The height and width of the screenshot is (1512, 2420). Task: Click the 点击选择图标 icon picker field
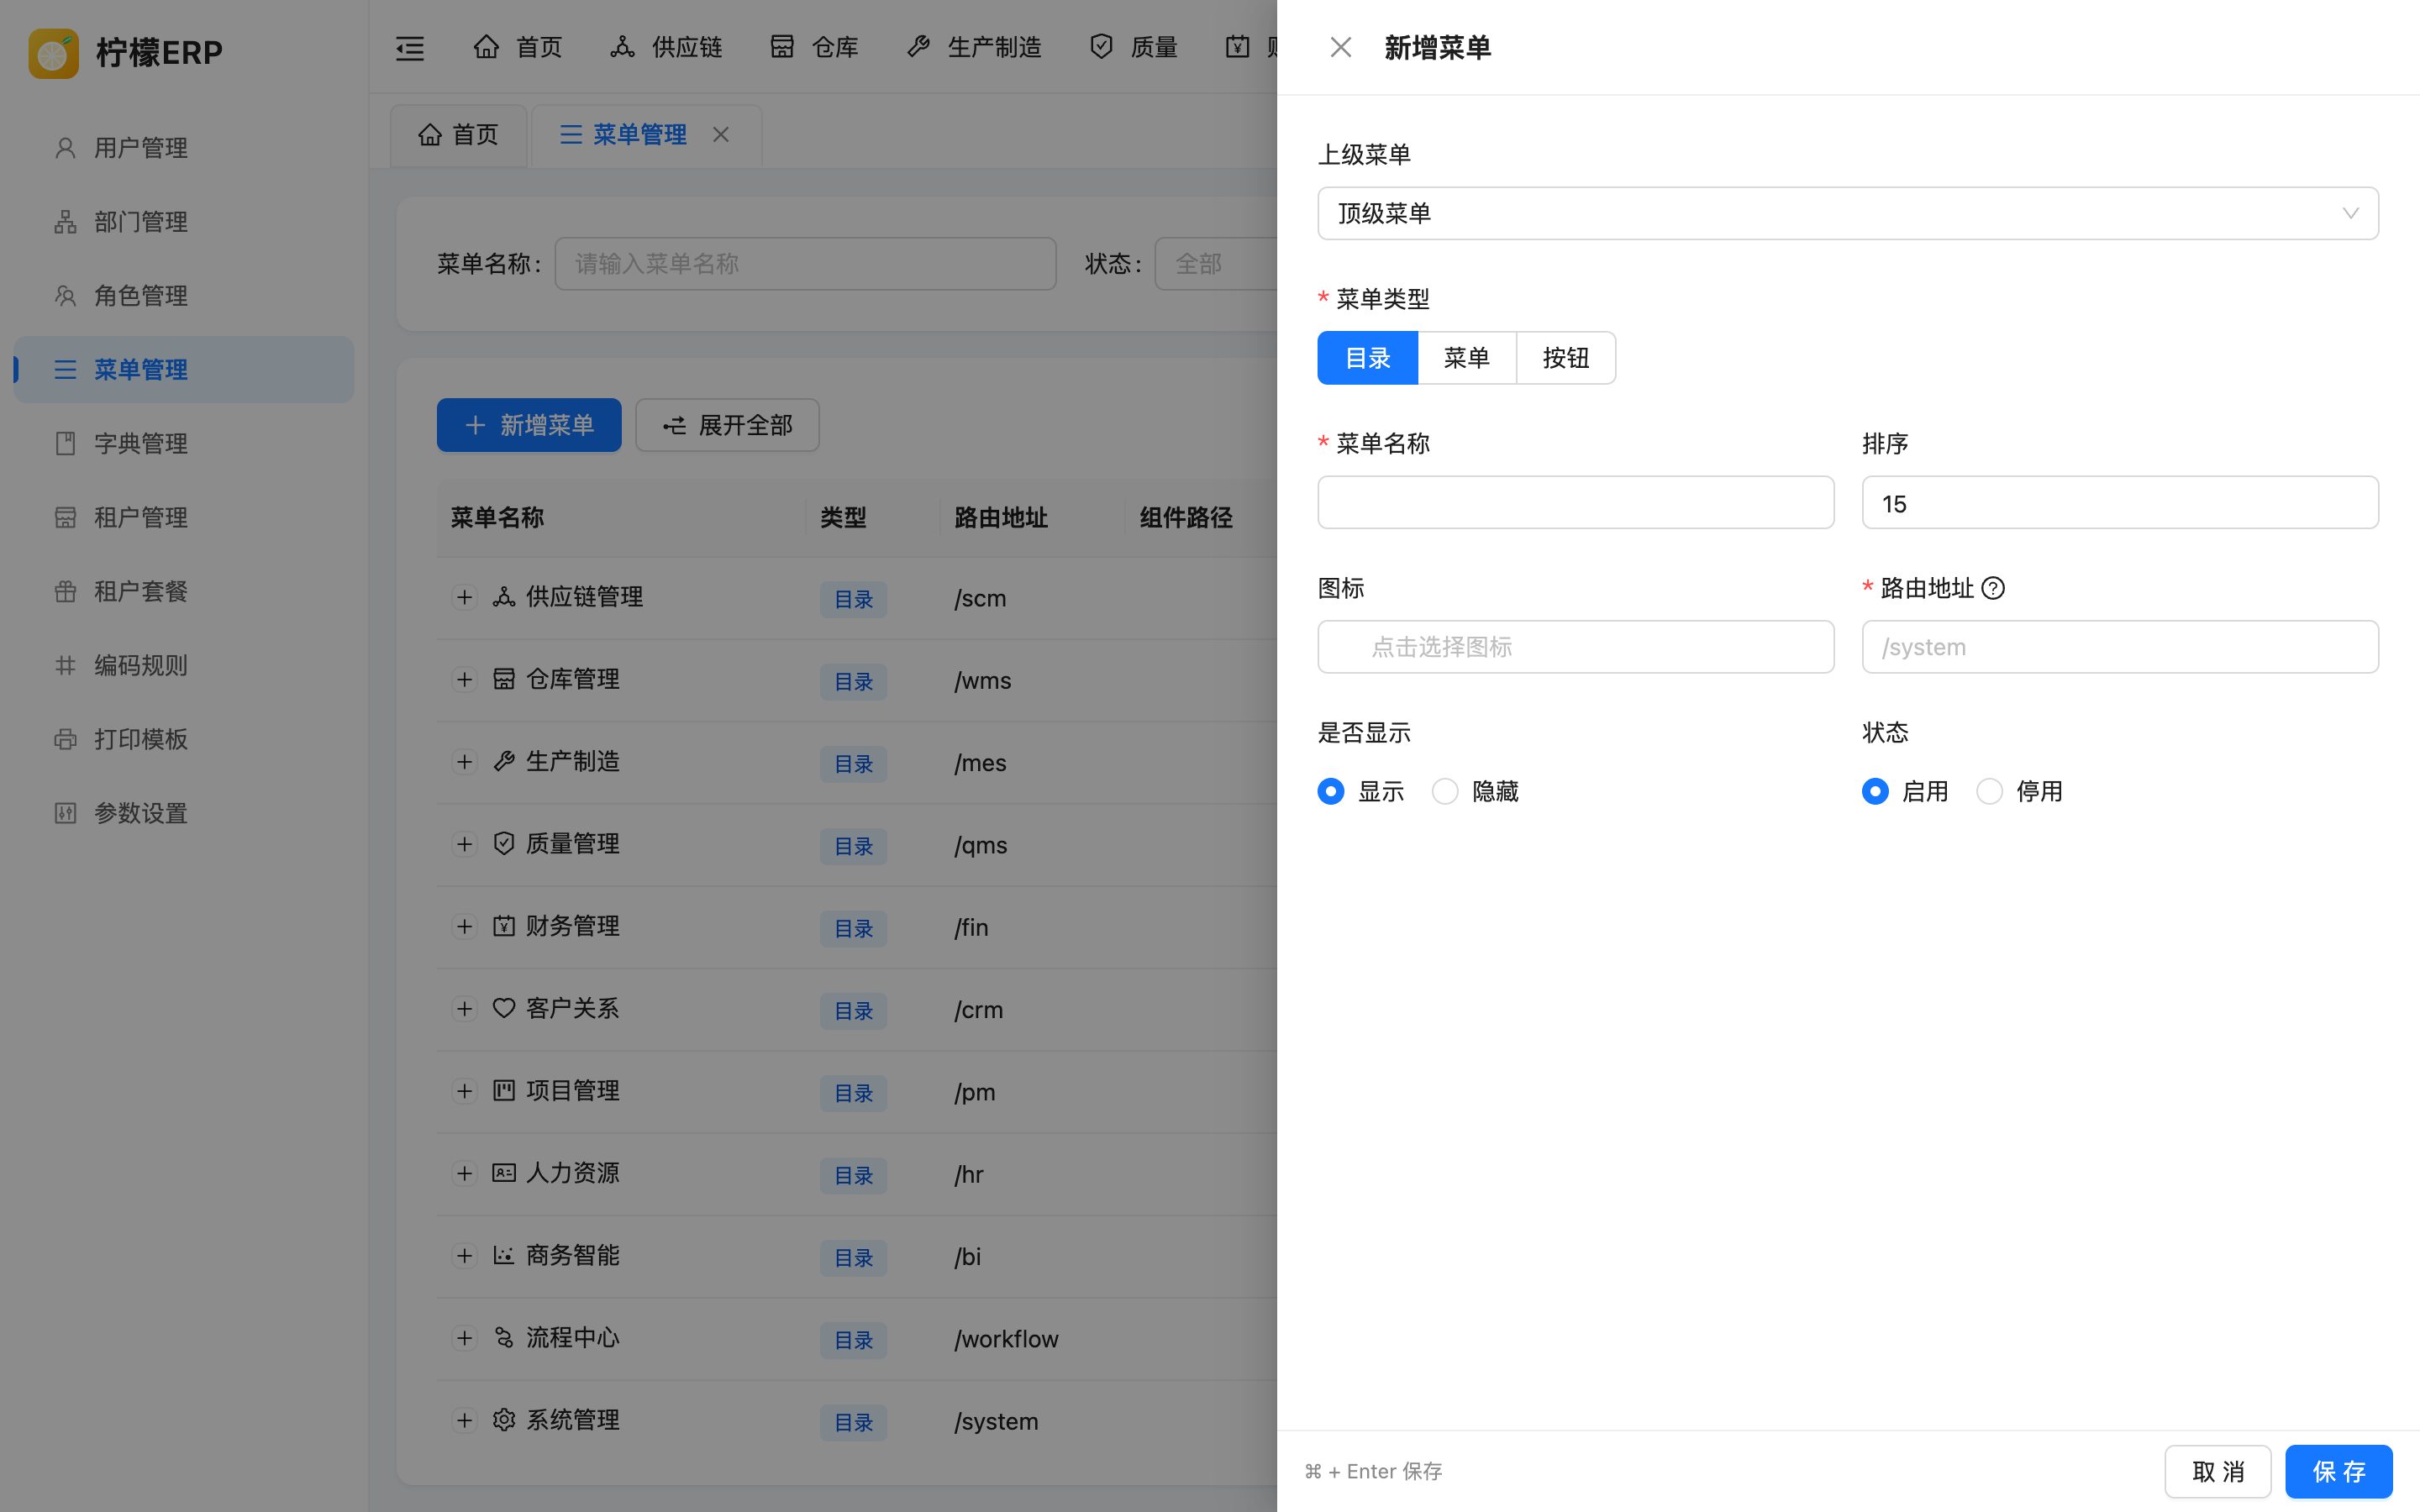pyautogui.click(x=1575, y=647)
